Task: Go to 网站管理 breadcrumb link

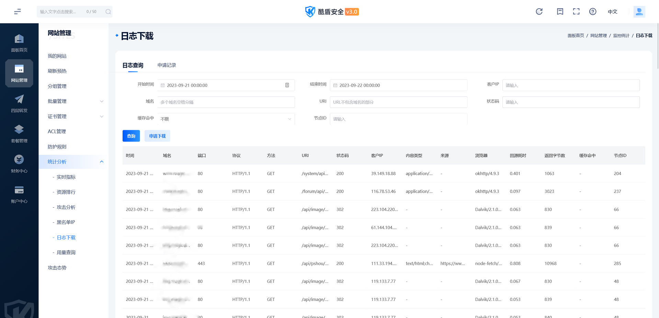Action: coord(599,36)
